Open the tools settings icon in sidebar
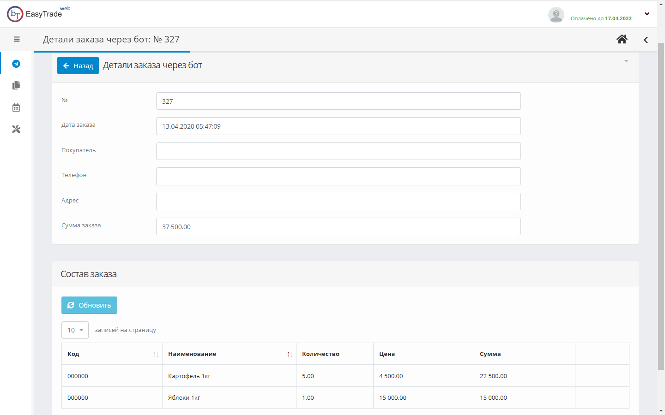This screenshot has height=415, width=665. click(x=16, y=130)
